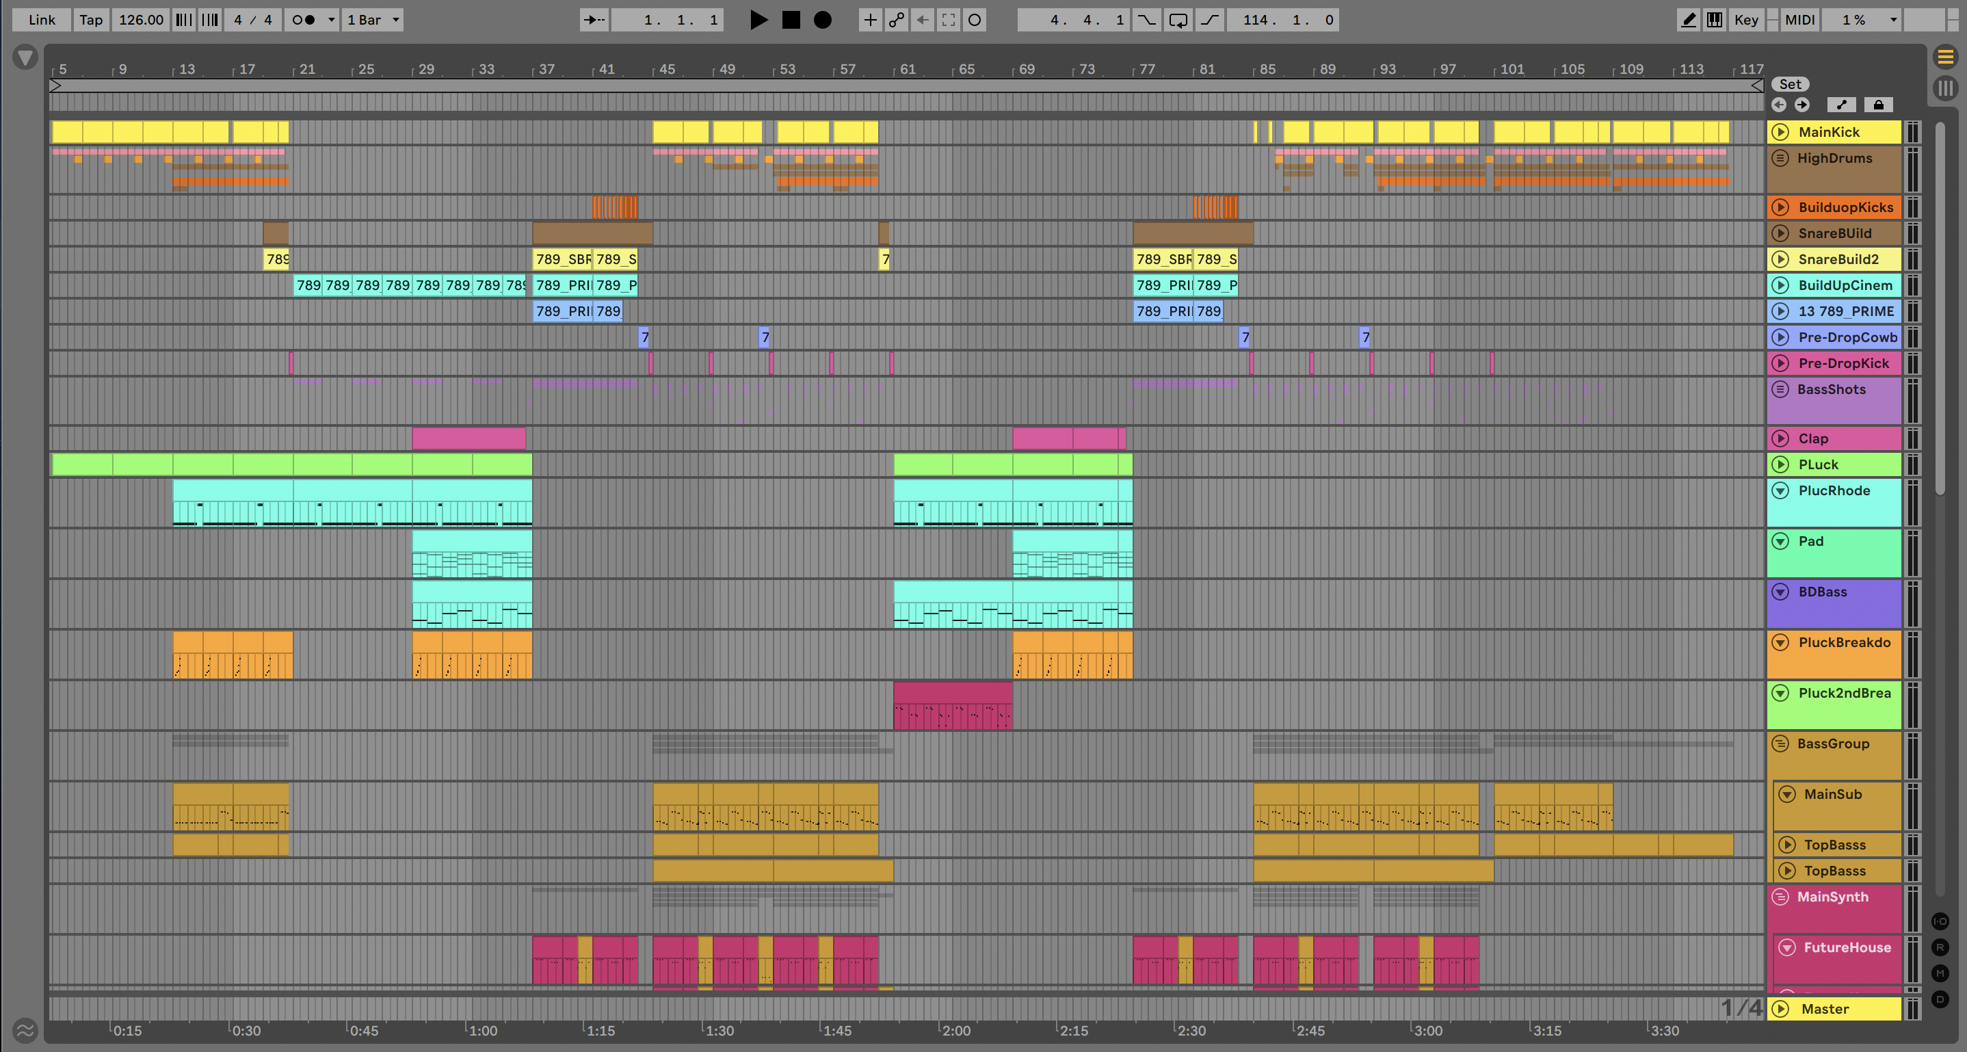The width and height of the screenshot is (1967, 1052).
Task: Toggle computer MIDI keyboard icon
Action: coord(1714,20)
